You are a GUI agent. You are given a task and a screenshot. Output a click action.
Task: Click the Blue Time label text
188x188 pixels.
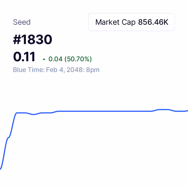[x=29, y=70]
